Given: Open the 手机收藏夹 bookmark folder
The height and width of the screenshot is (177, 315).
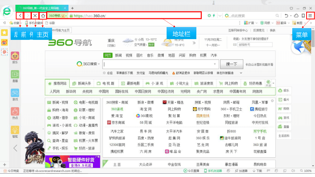Looking at the screenshot, I should pos(34,23).
